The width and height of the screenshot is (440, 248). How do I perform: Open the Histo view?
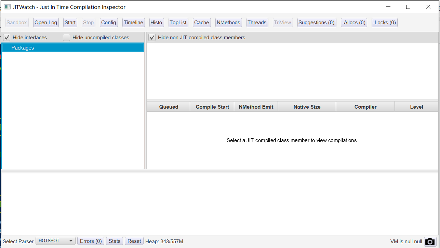click(x=156, y=23)
